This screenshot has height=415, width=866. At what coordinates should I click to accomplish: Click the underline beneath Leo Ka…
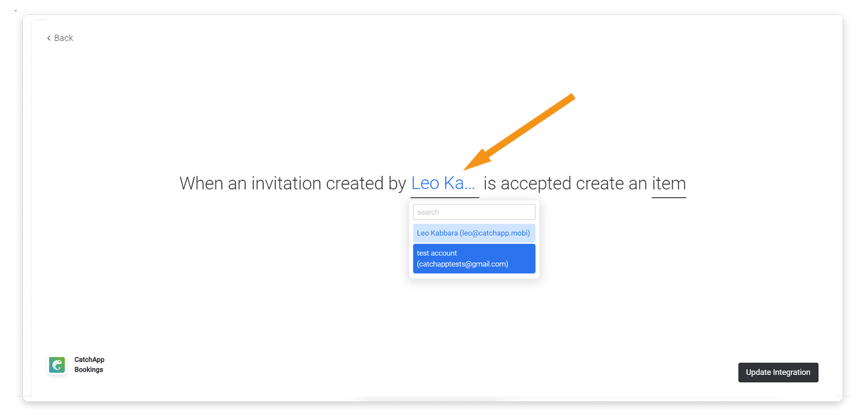point(445,198)
